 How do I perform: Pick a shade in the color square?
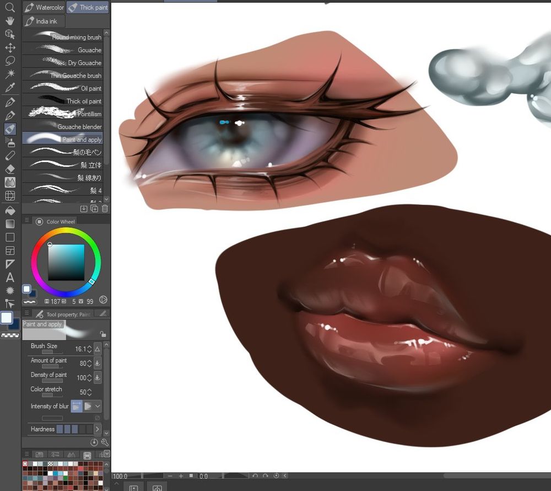[66, 263]
